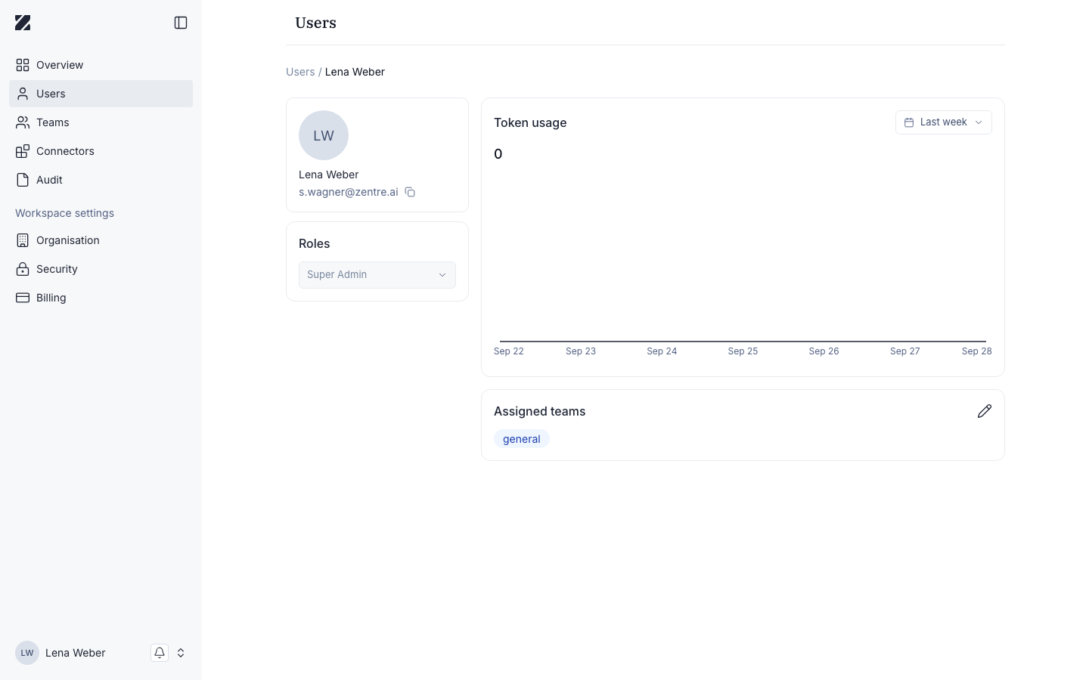
Task: Click the Billing card icon
Action: 23,298
